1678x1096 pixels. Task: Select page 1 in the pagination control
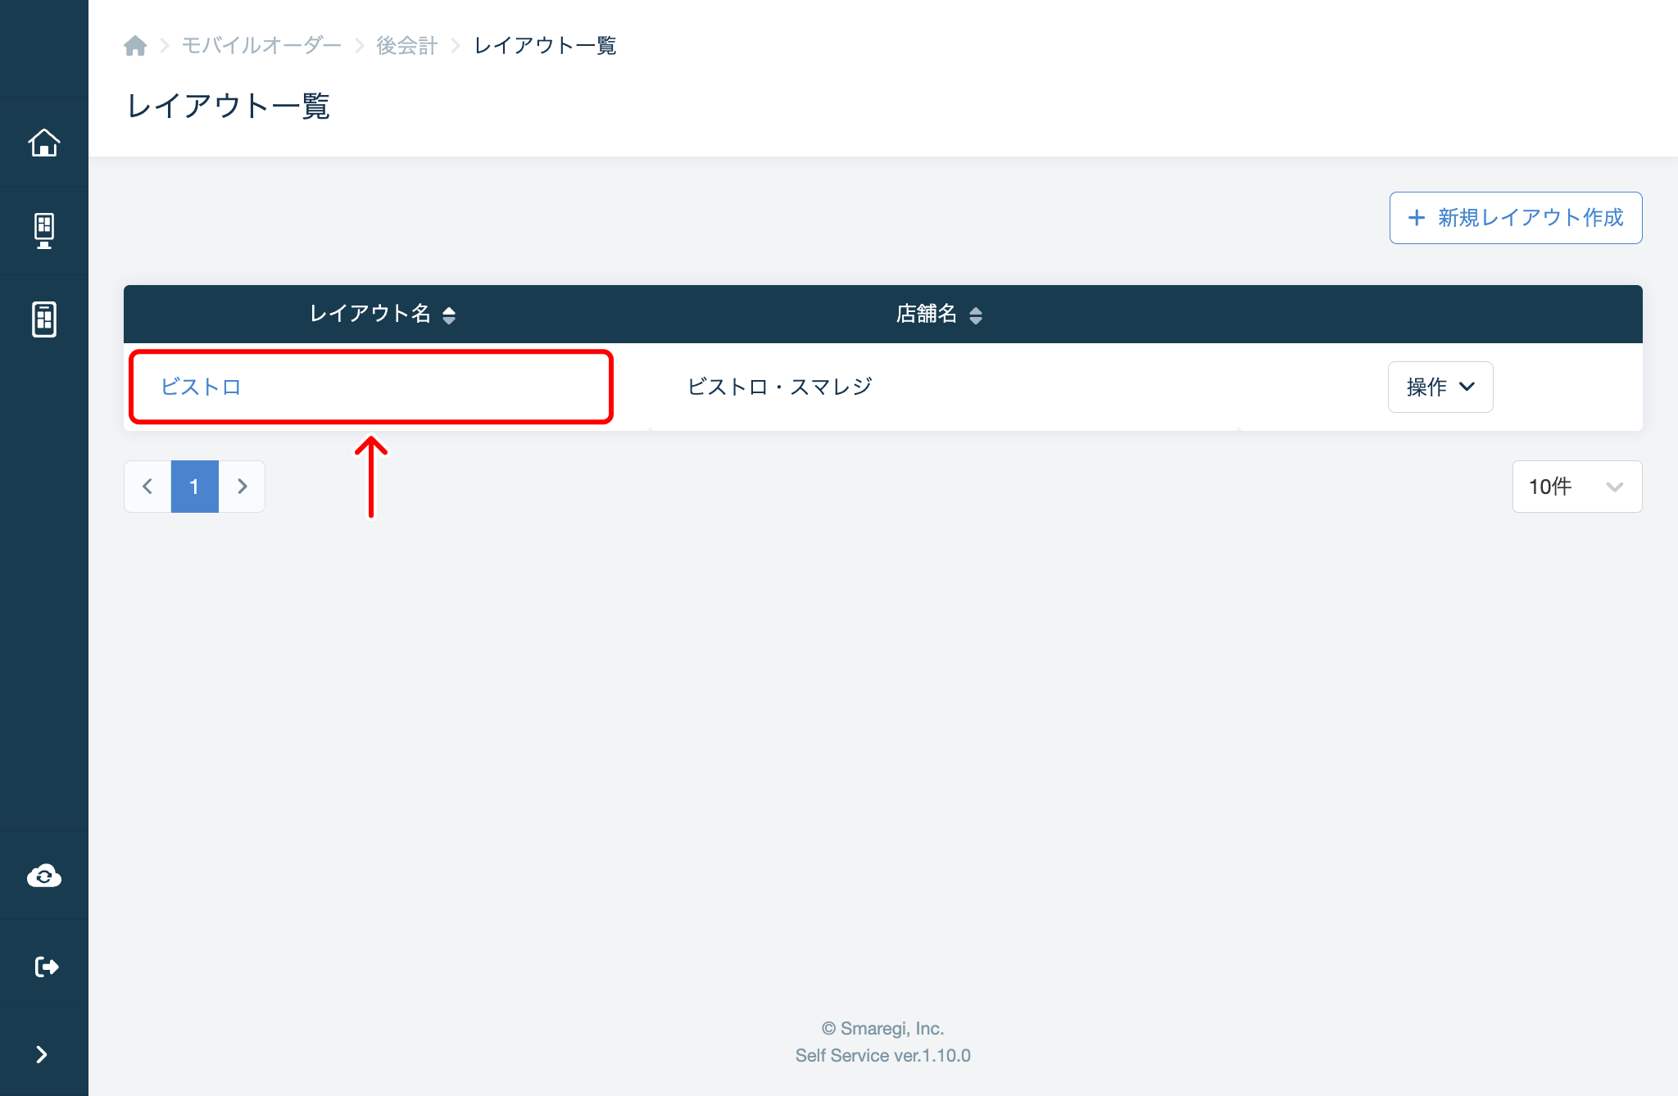point(194,486)
